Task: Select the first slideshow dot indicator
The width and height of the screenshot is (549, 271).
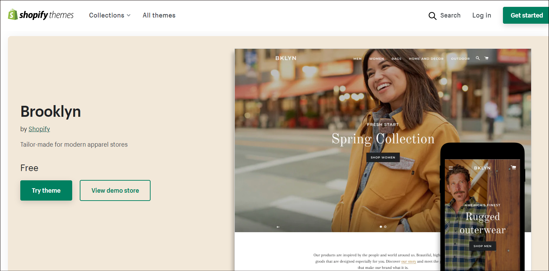Action: point(381,227)
